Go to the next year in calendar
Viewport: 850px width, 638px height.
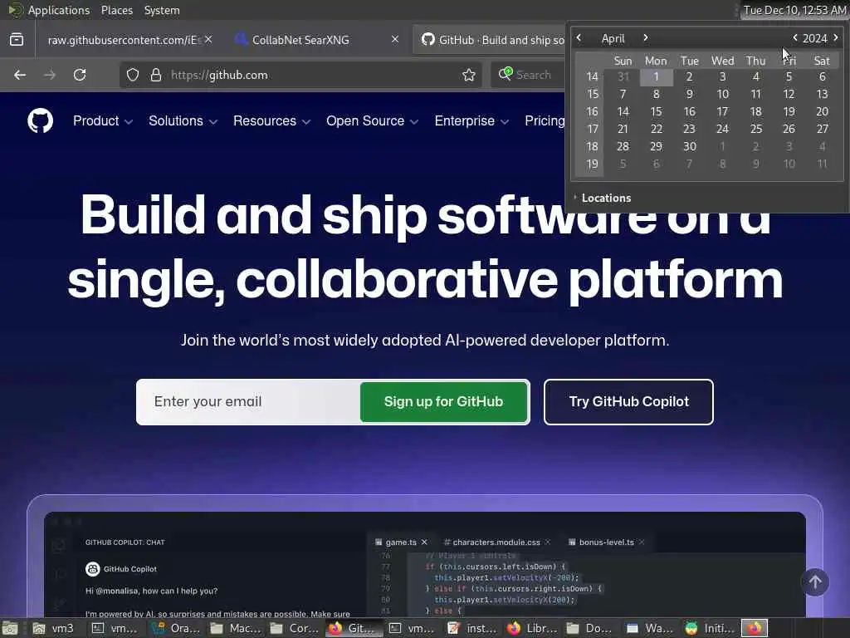pyautogui.click(x=836, y=37)
